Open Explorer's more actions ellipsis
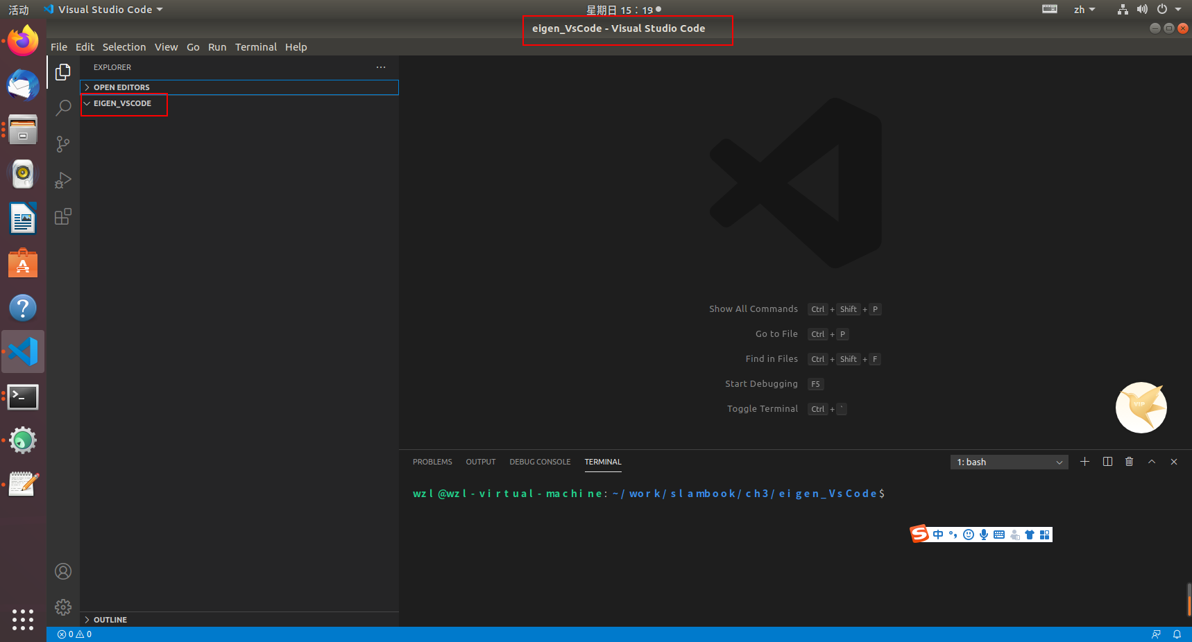 pyautogui.click(x=381, y=67)
